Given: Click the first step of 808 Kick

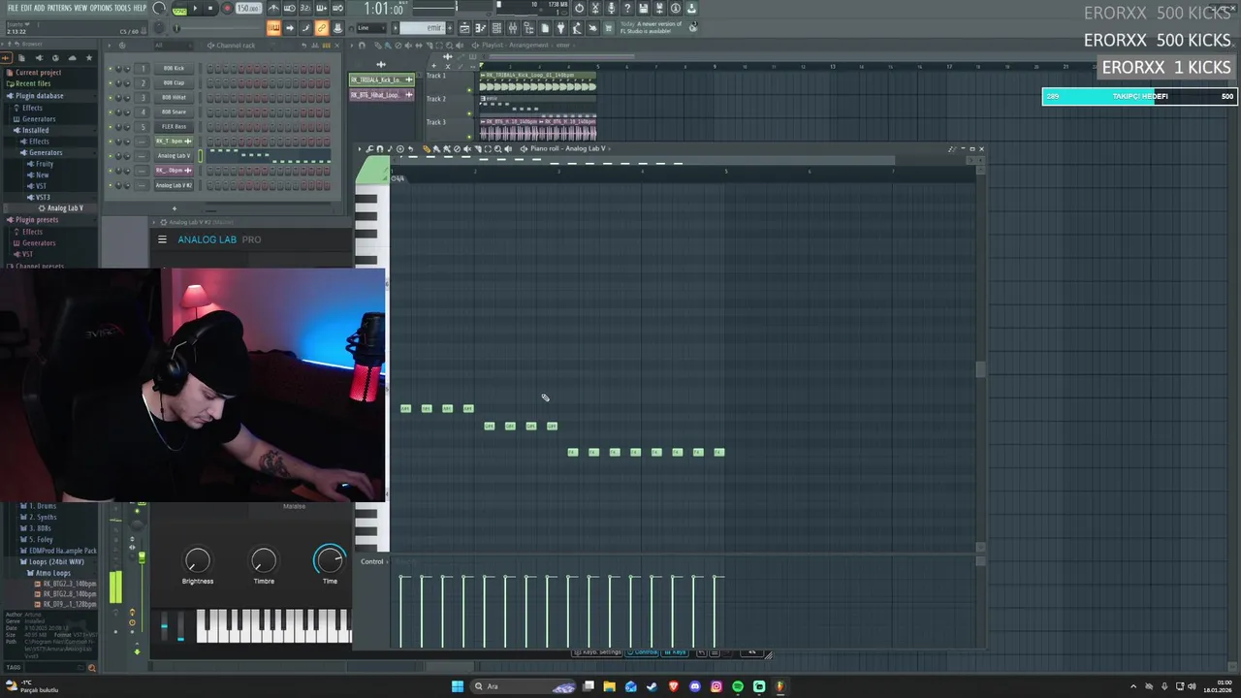Looking at the screenshot, I should tap(209, 68).
